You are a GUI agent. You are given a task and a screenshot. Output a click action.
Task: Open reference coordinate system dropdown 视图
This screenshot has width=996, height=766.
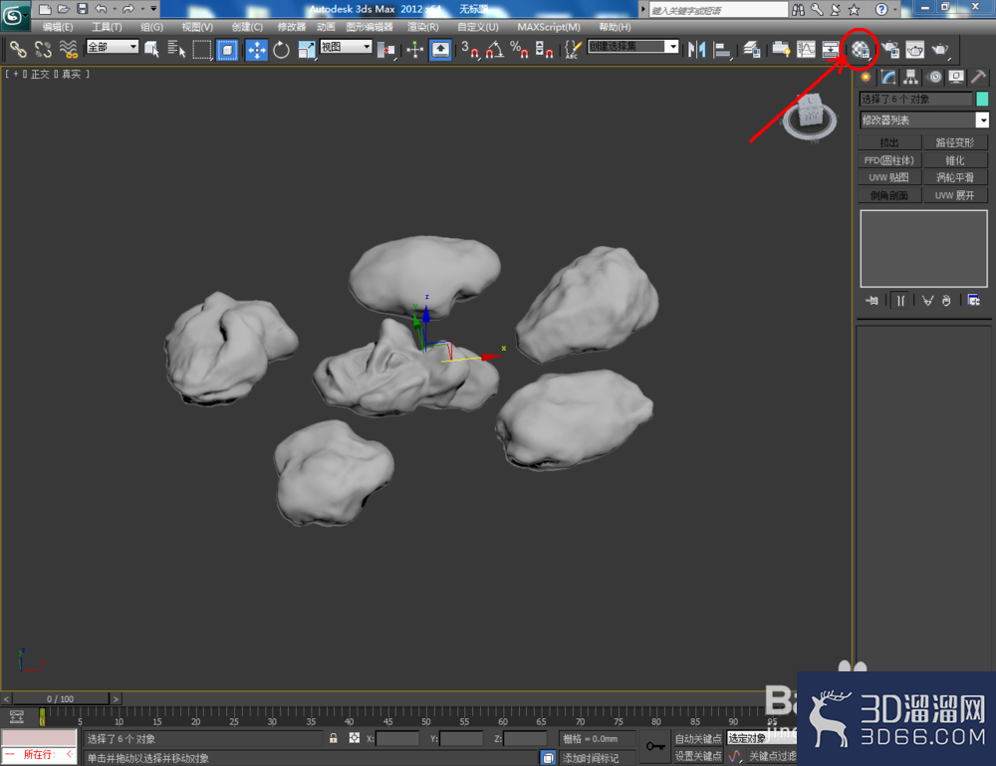tap(347, 47)
